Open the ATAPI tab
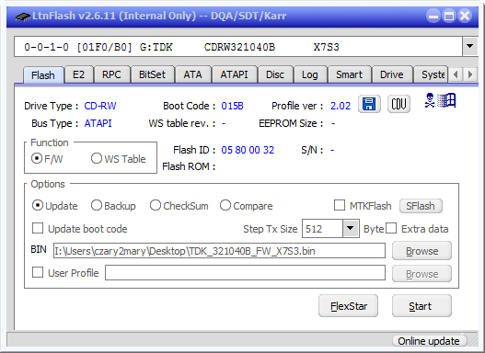 tap(234, 74)
